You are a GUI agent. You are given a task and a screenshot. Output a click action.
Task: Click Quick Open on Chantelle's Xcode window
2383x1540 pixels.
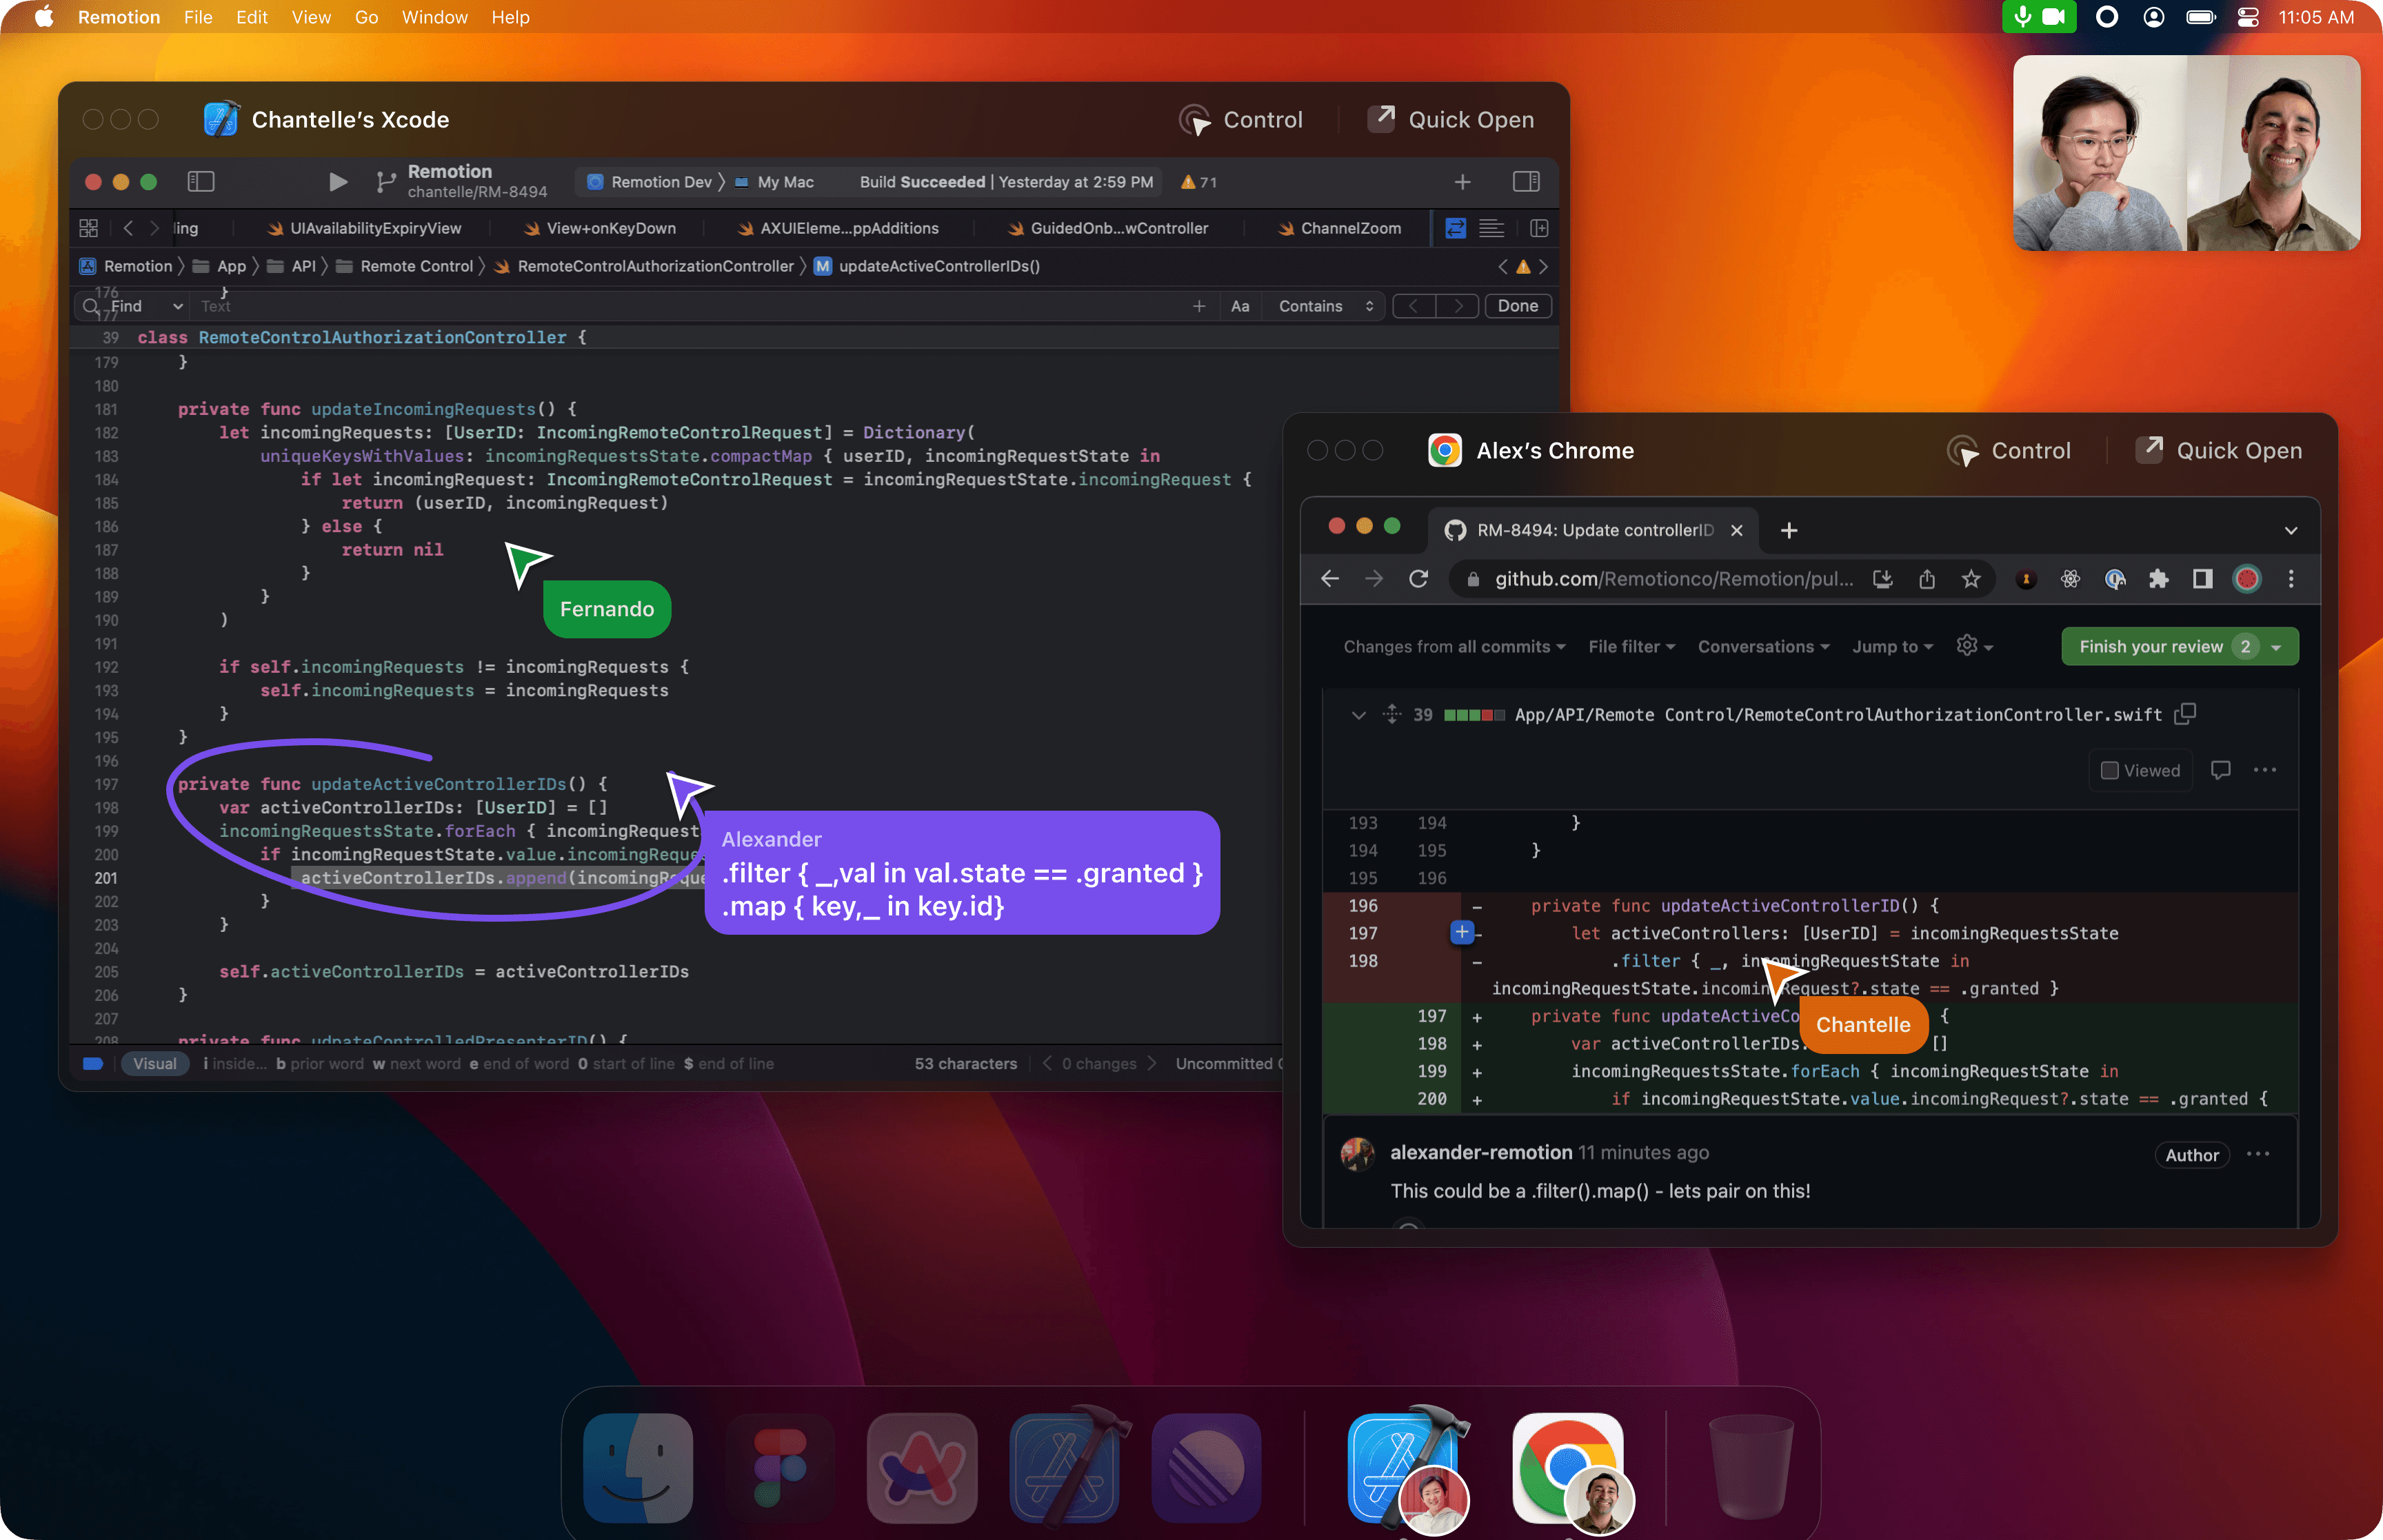1450,120
